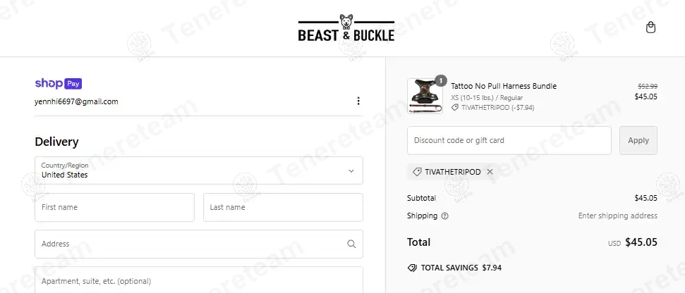Click the Apartment, suite optional field

(198, 281)
